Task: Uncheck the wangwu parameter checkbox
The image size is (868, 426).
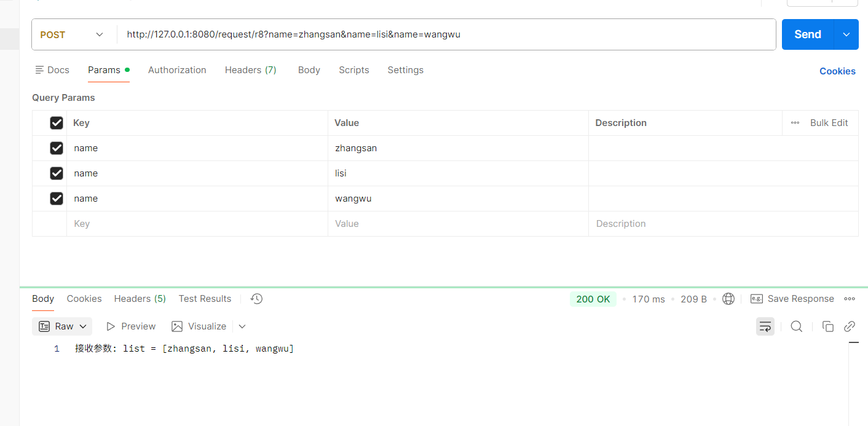Action: [x=57, y=199]
